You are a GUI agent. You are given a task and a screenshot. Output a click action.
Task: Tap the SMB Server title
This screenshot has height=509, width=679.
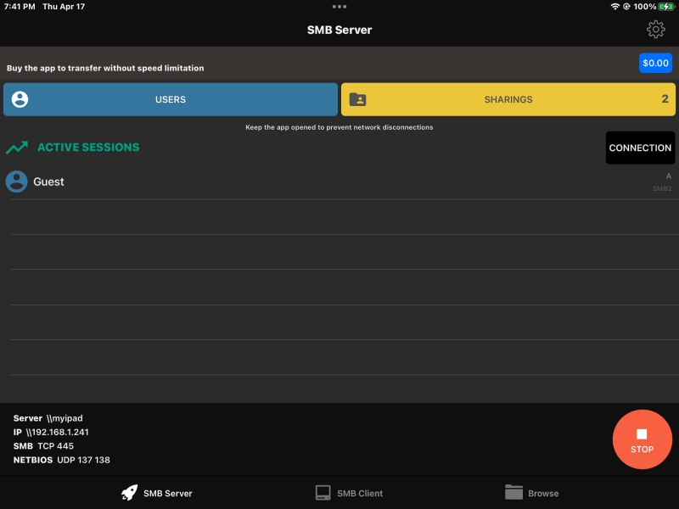click(x=339, y=30)
